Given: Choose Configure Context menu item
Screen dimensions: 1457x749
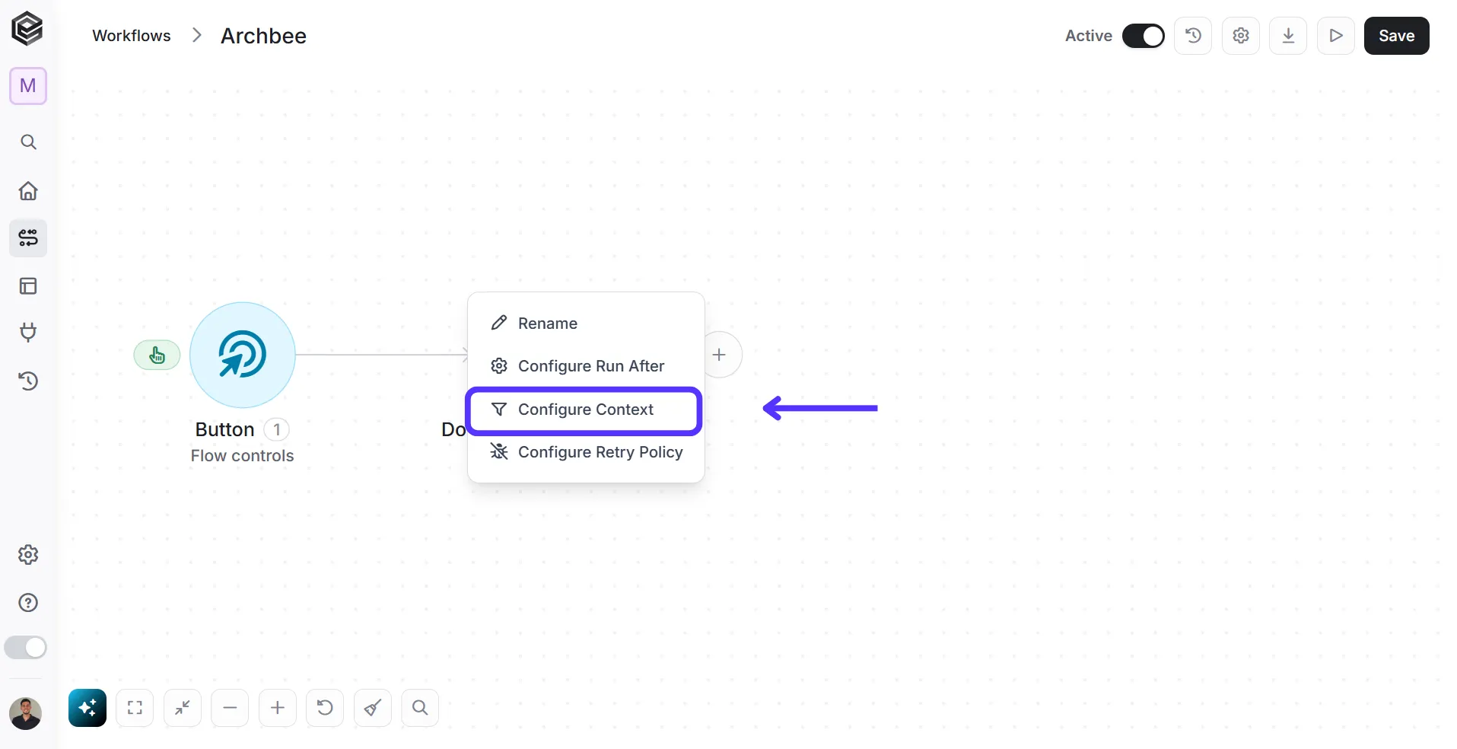Looking at the screenshot, I should click(x=584, y=410).
